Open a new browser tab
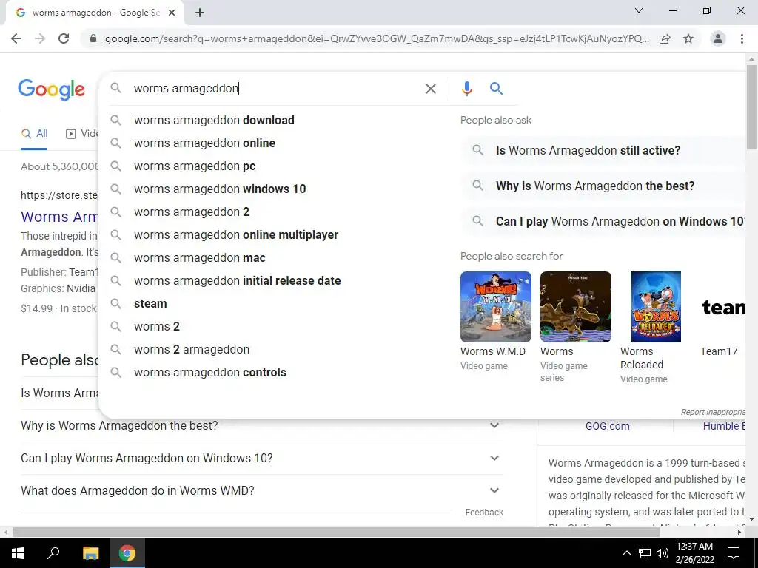Image resolution: width=758 pixels, height=568 pixels. tap(200, 13)
